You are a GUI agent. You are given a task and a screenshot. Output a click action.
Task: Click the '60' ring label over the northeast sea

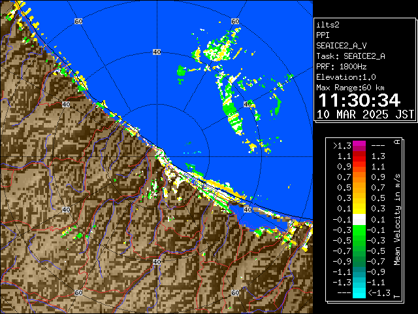click(x=235, y=21)
